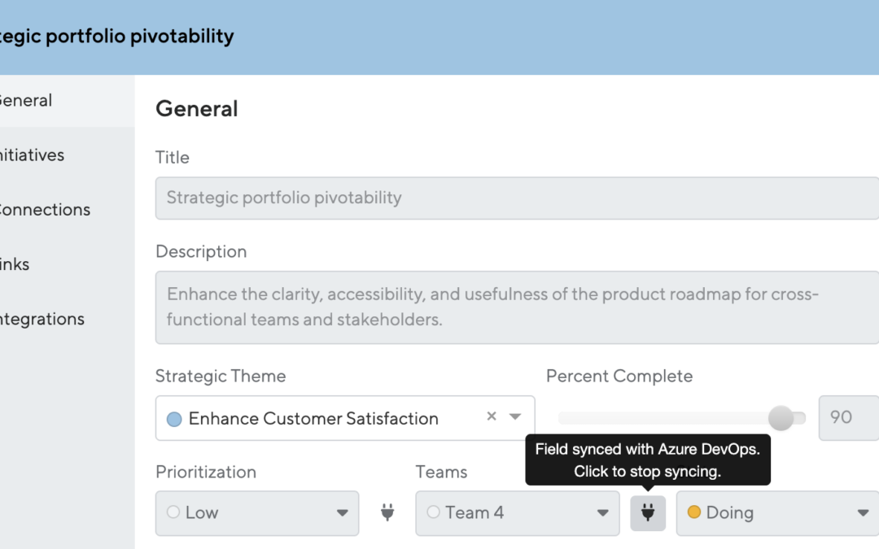
Task: Open the Teams dropdown showing Team 4
Action: (x=604, y=513)
